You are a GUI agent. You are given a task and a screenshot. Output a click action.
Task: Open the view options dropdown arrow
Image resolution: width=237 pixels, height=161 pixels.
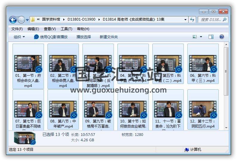click(x=201, y=37)
